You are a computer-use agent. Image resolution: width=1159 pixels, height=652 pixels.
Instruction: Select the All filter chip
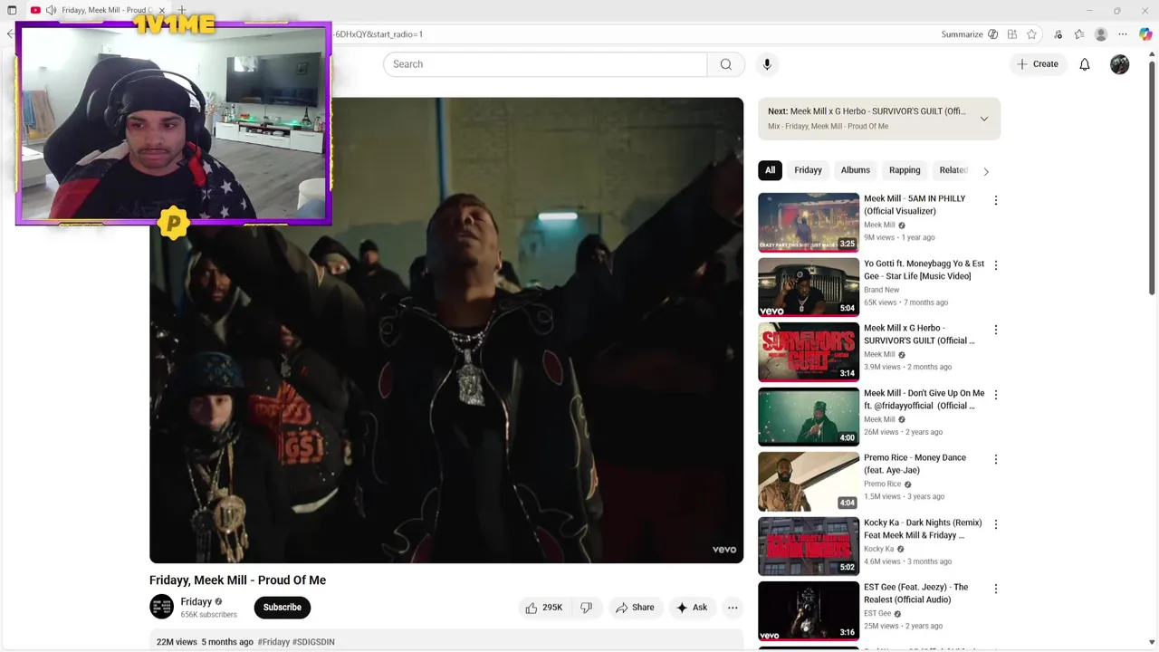point(770,170)
